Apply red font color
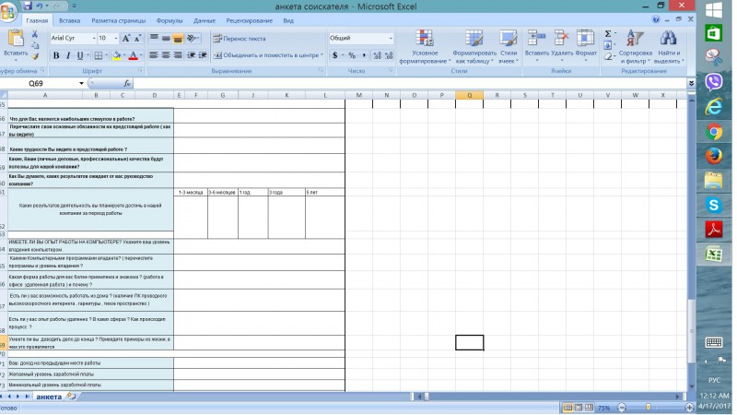The width and height of the screenshot is (737, 415). pyautogui.click(x=133, y=55)
